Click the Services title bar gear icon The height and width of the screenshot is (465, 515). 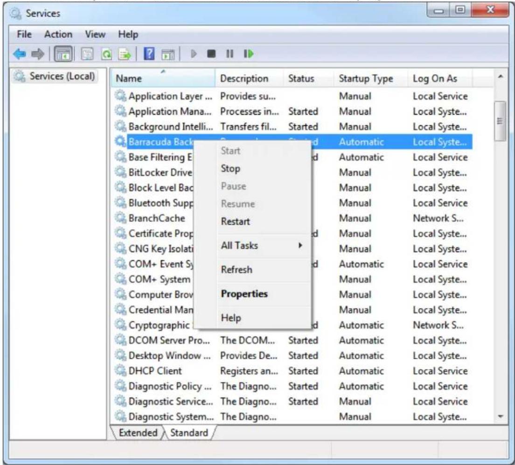click(x=15, y=13)
